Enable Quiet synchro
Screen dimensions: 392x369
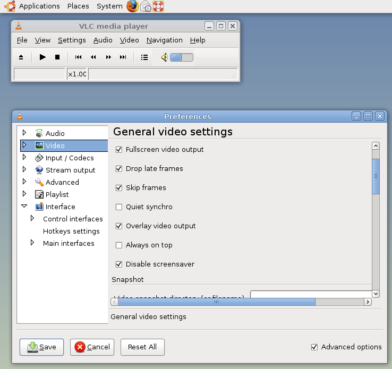tap(119, 207)
